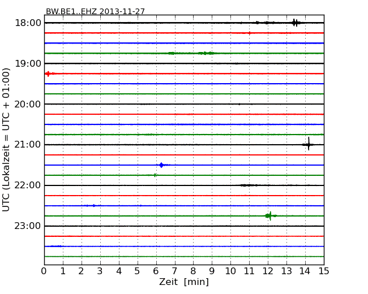This screenshot has width=368, height=294.
Task: Click x-axis tick label 0
Action: pos(44,271)
